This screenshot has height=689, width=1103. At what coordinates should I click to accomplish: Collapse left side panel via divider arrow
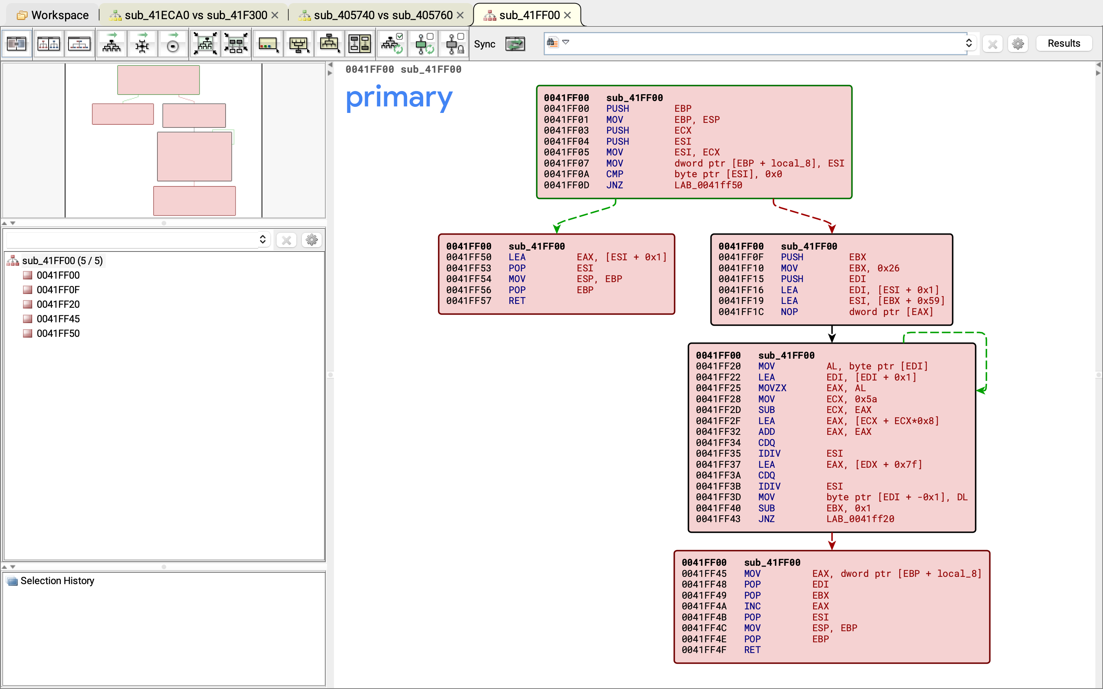[330, 65]
